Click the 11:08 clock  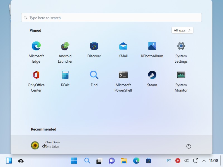(x=214, y=161)
